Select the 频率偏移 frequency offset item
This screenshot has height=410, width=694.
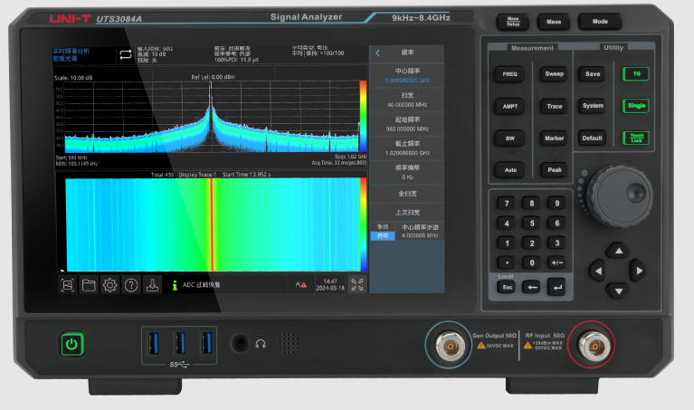pyautogui.click(x=407, y=172)
